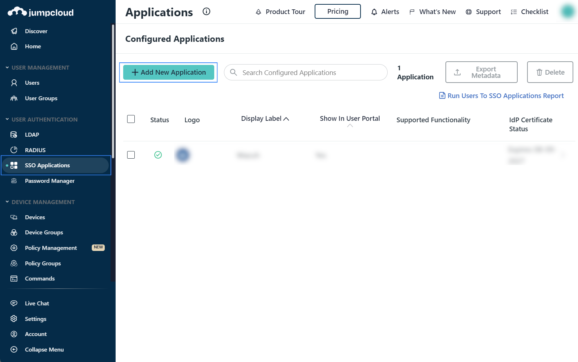Open the Alerts bell icon
This screenshot has width=578, height=362.
374,12
